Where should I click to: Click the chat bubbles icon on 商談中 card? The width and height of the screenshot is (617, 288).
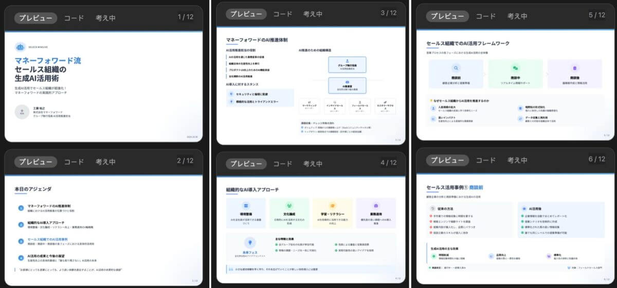click(x=515, y=68)
